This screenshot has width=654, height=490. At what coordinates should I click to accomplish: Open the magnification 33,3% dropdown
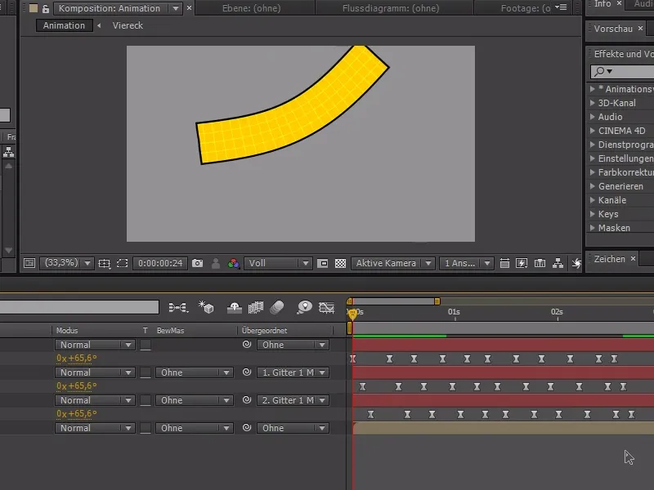(x=66, y=263)
